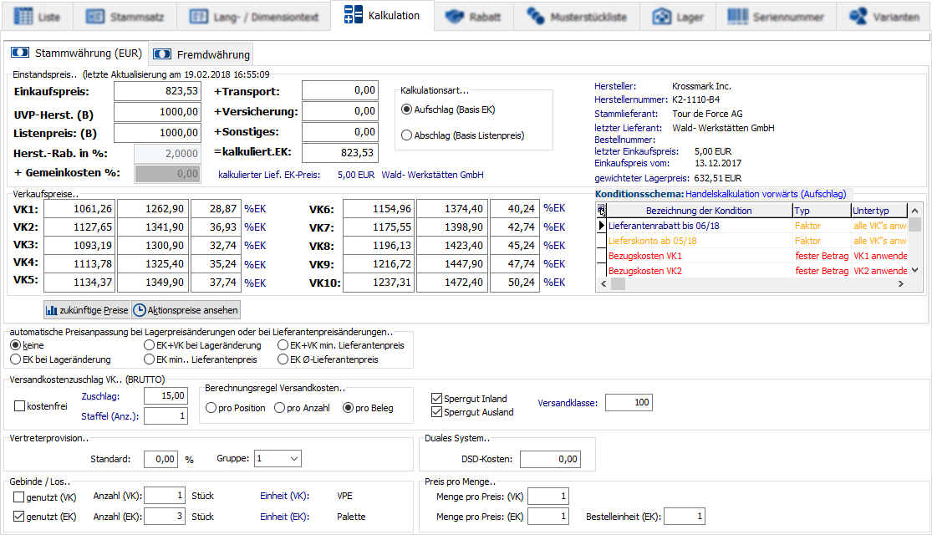Select 'keine' automatic price adjustment
932x535 pixels.
(15, 345)
